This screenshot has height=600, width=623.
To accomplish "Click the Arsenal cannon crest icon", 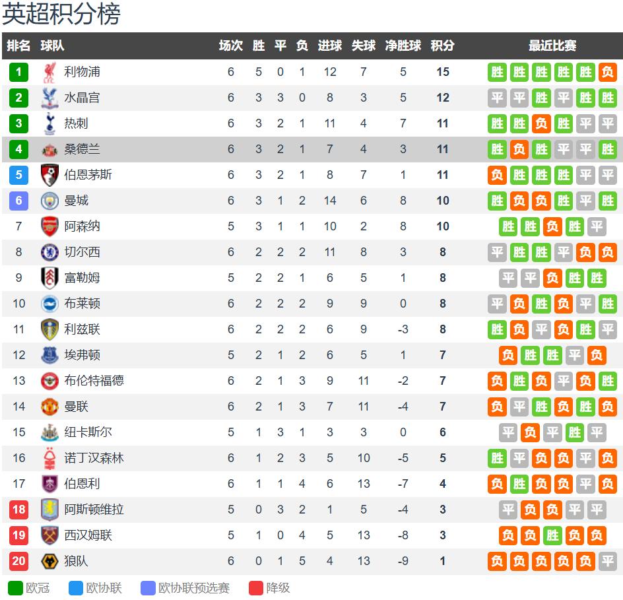I will (x=49, y=226).
